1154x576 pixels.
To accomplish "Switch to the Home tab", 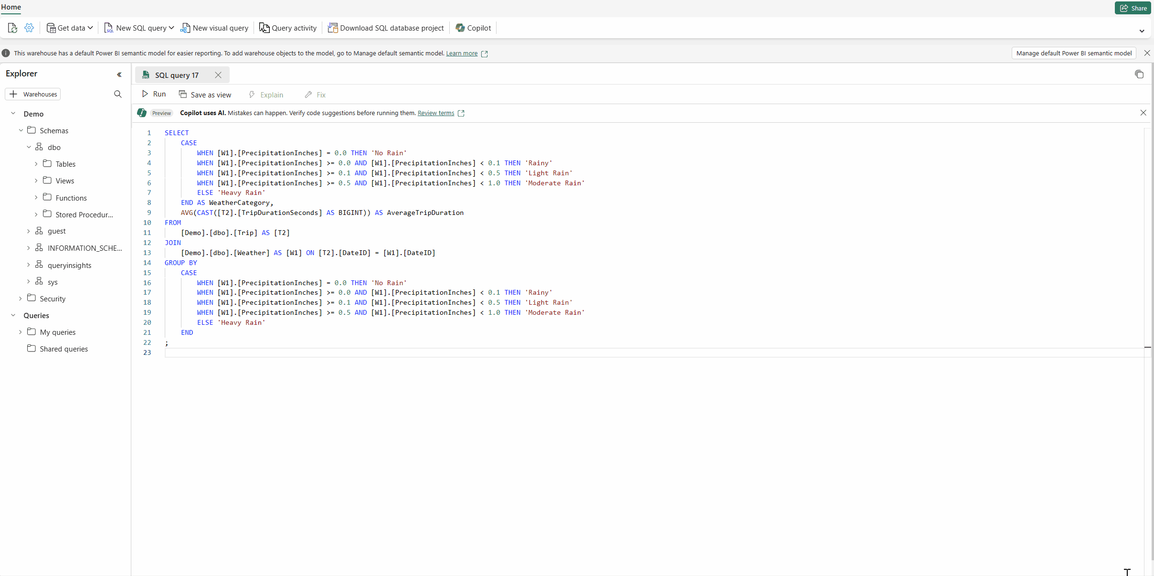I will [x=11, y=7].
